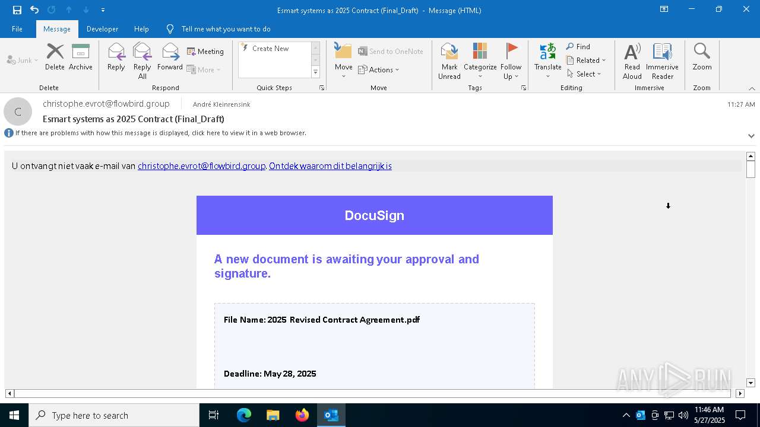Click the Next Item down arrow
The width and height of the screenshot is (760, 427).
(86, 10)
